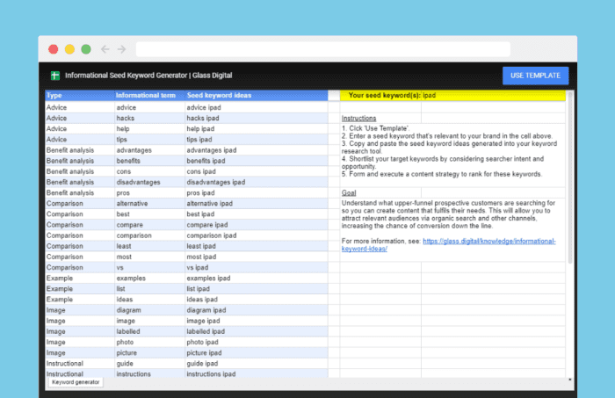
Task: Click the informational term cell 'alternative'
Action: point(149,204)
